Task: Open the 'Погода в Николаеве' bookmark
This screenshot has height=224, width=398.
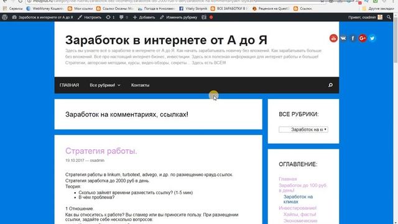Action: 156,8
